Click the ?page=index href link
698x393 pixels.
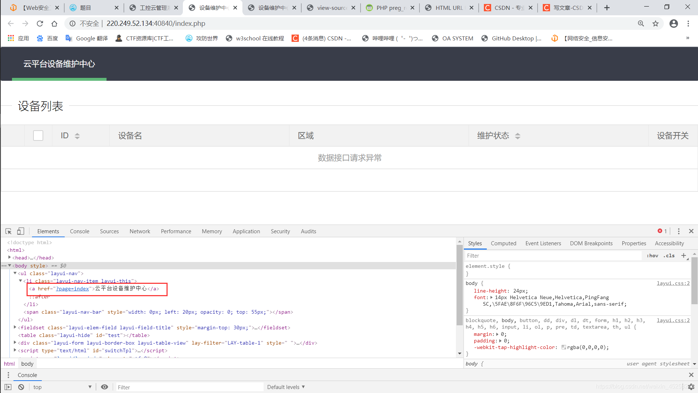click(x=72, y=289)
